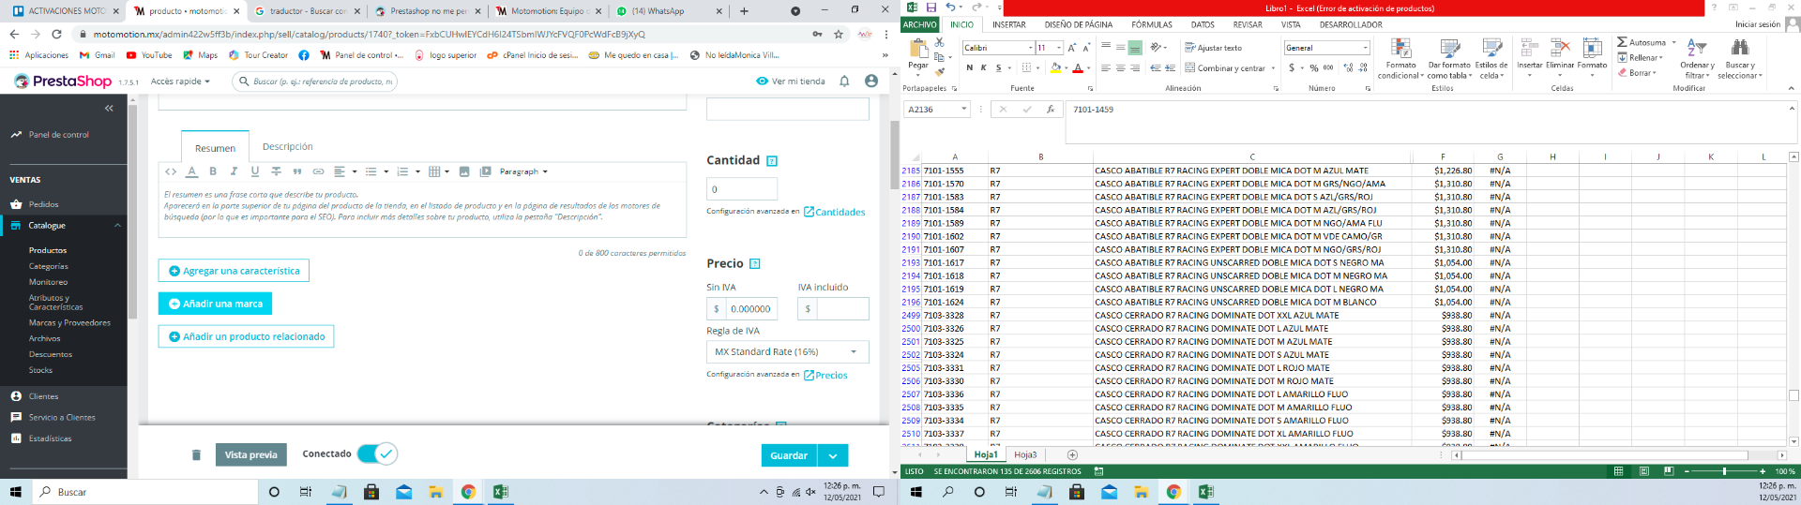The width and height of the screenshot is (1801, 505).
Task: Click Cantidad help question icon
Action: (x=772, y=161)
